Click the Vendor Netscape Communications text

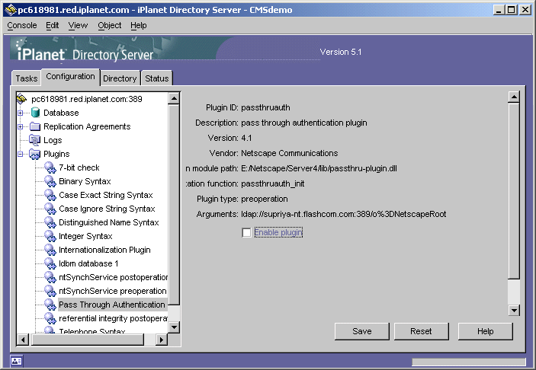(x=290, y=153)
